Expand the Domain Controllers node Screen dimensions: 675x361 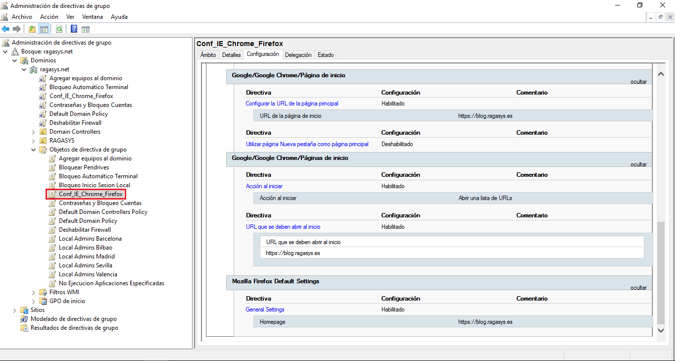(x=34, y=132)
